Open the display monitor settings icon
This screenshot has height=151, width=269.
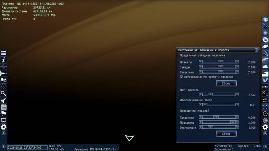[x=4, y=120]
